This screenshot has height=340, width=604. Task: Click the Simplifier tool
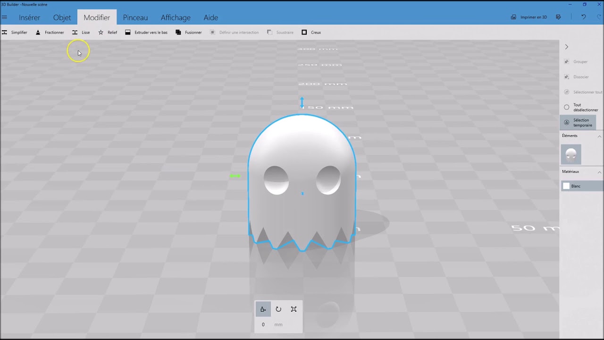coord(15,33)
